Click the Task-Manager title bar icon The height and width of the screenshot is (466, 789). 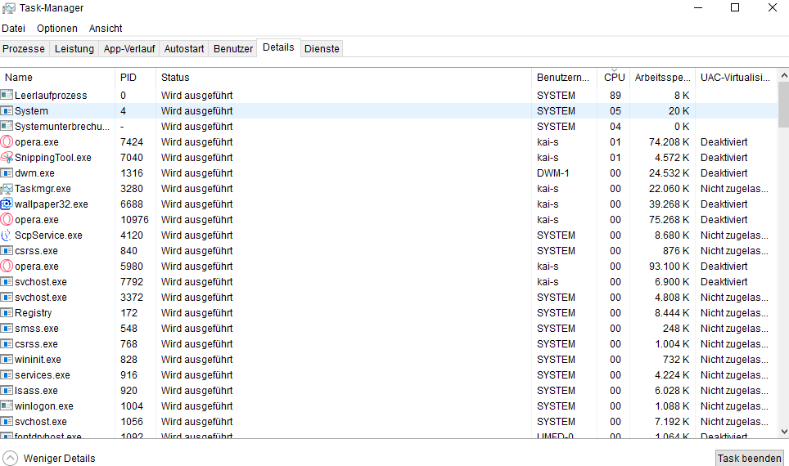coord(8,8)
